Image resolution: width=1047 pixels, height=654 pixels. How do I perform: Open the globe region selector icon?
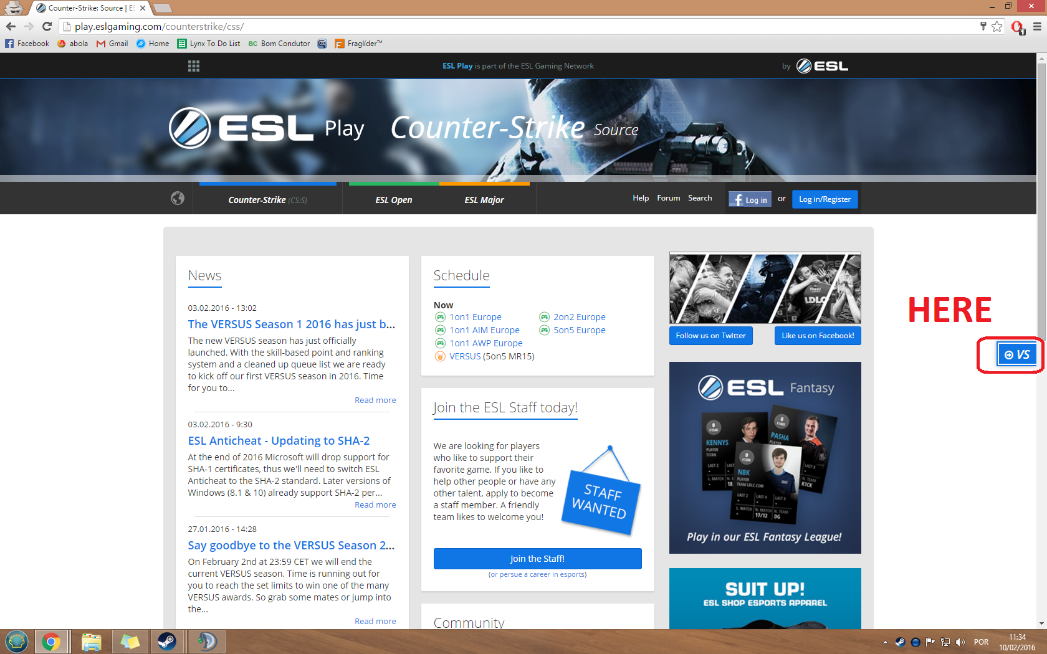pos(178,198)
